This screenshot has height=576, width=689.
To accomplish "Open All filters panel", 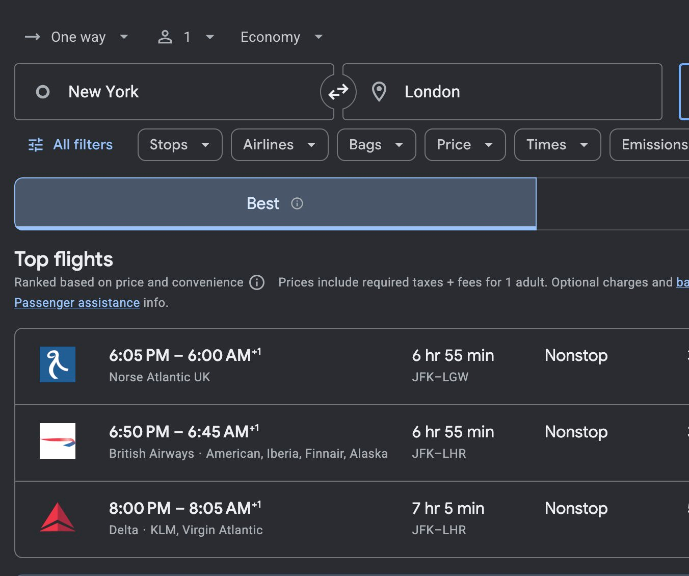I will [x=71, y=145].
